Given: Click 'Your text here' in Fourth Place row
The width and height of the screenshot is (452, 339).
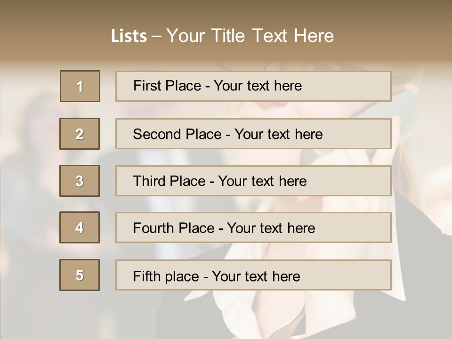Looking at the screenshot, I should [x=271, y=228].
